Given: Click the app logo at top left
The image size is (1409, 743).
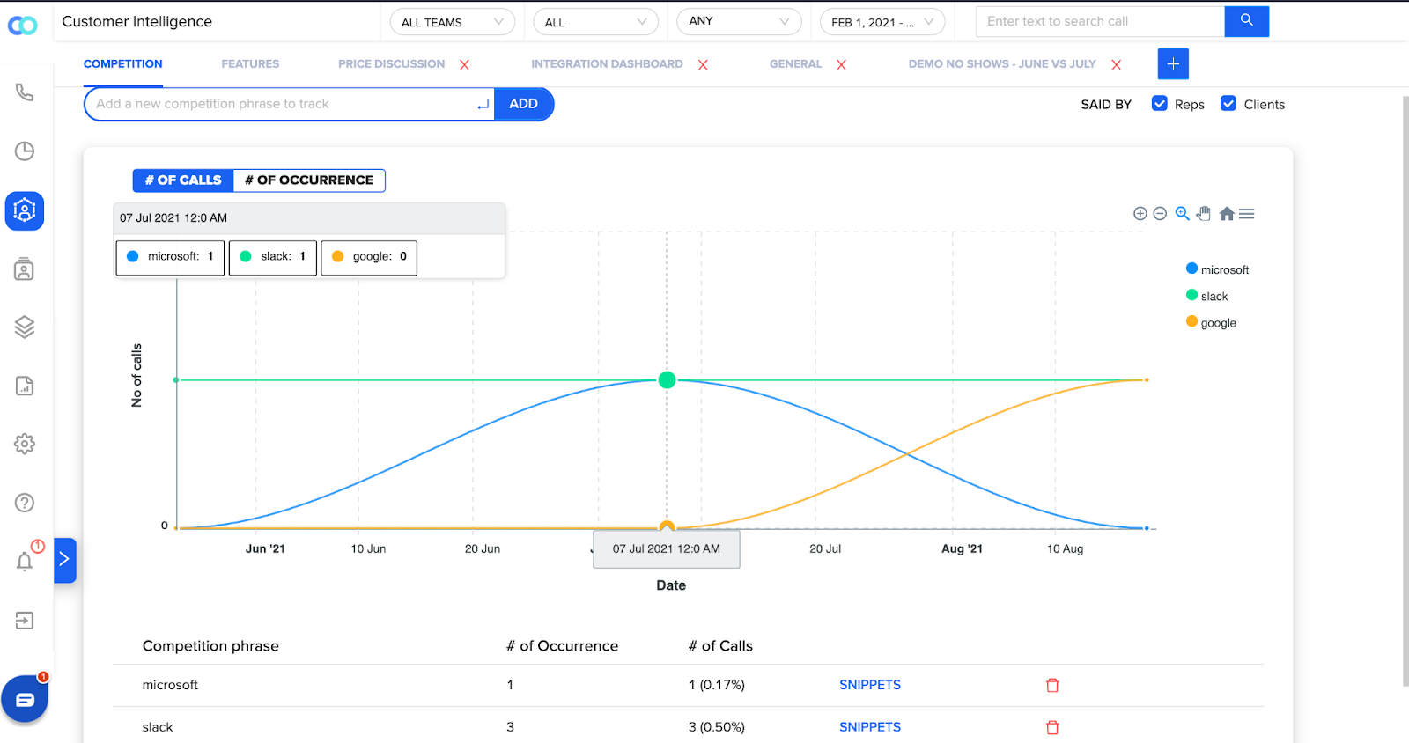Looking at the screenshot, I should (22, 26).
